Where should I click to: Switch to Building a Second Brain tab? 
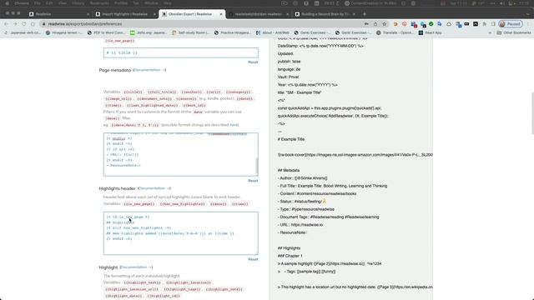pyautogui.click(x=325, y=14)
